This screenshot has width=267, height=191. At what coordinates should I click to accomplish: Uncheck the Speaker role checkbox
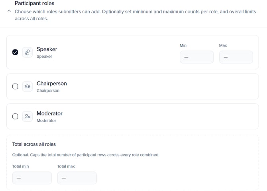(x=15, y=52)
